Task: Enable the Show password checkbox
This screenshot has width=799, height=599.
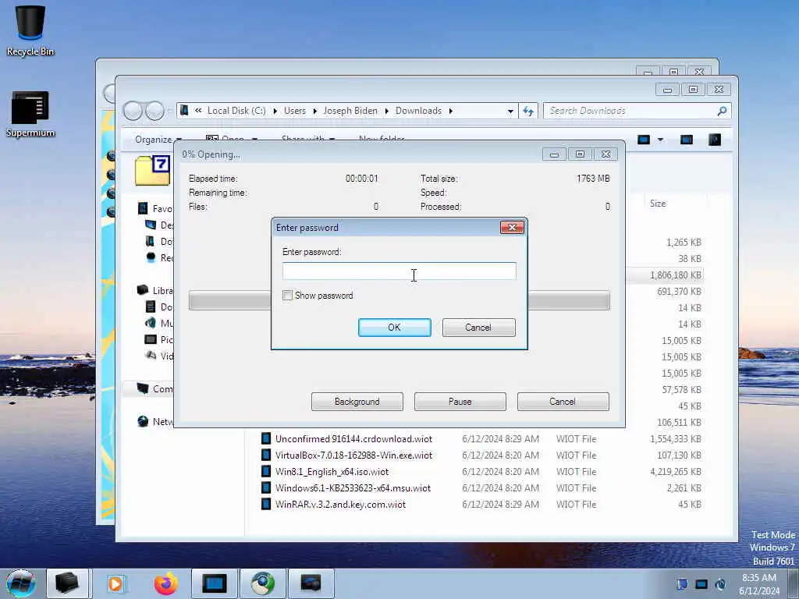Action: [x=287, y=296]
